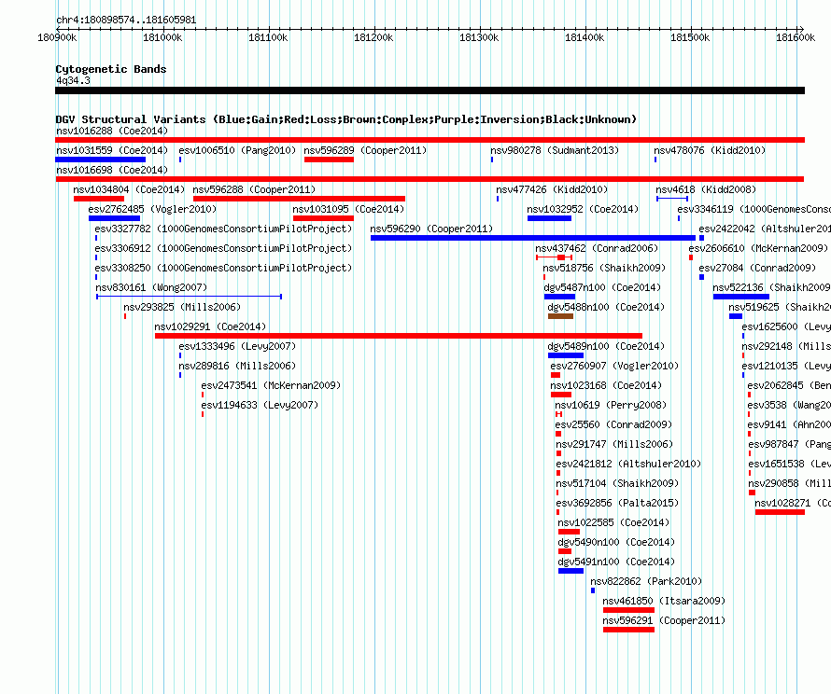Click nsv289816 (Mills2006) label

pos(237,366)
